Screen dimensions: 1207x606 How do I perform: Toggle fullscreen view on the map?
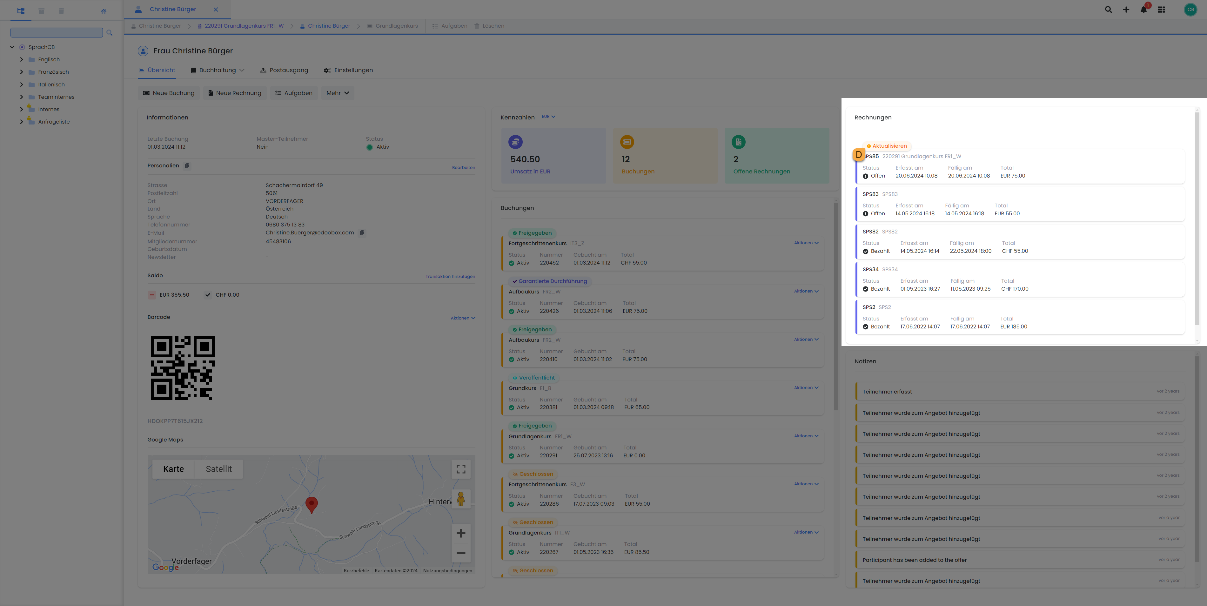(460, 469)
